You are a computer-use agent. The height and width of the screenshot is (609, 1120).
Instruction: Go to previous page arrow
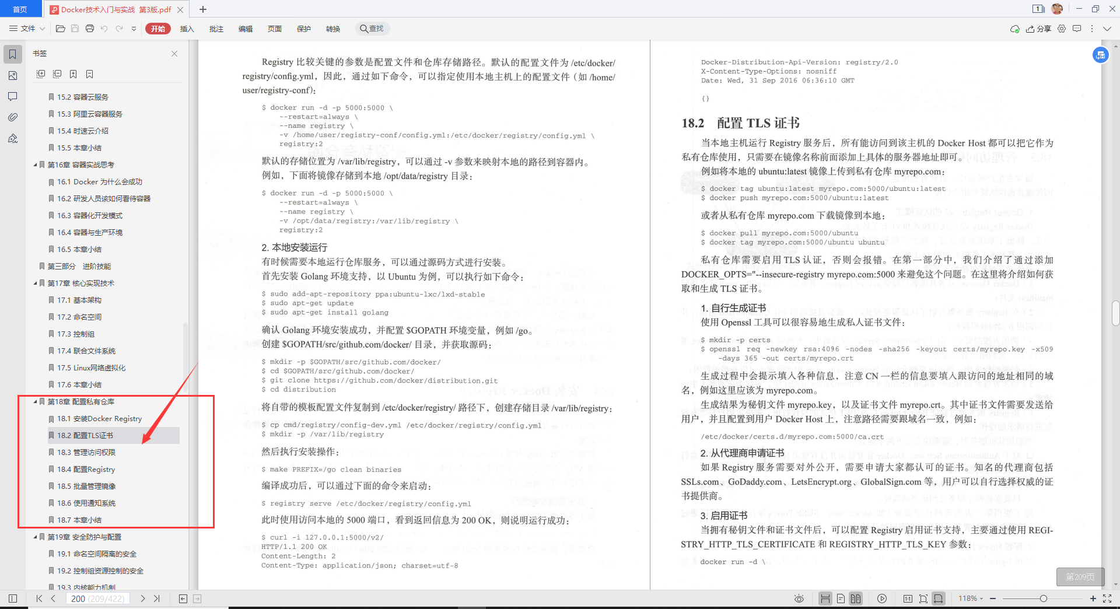pyautogui.click(x=53, y=598)
